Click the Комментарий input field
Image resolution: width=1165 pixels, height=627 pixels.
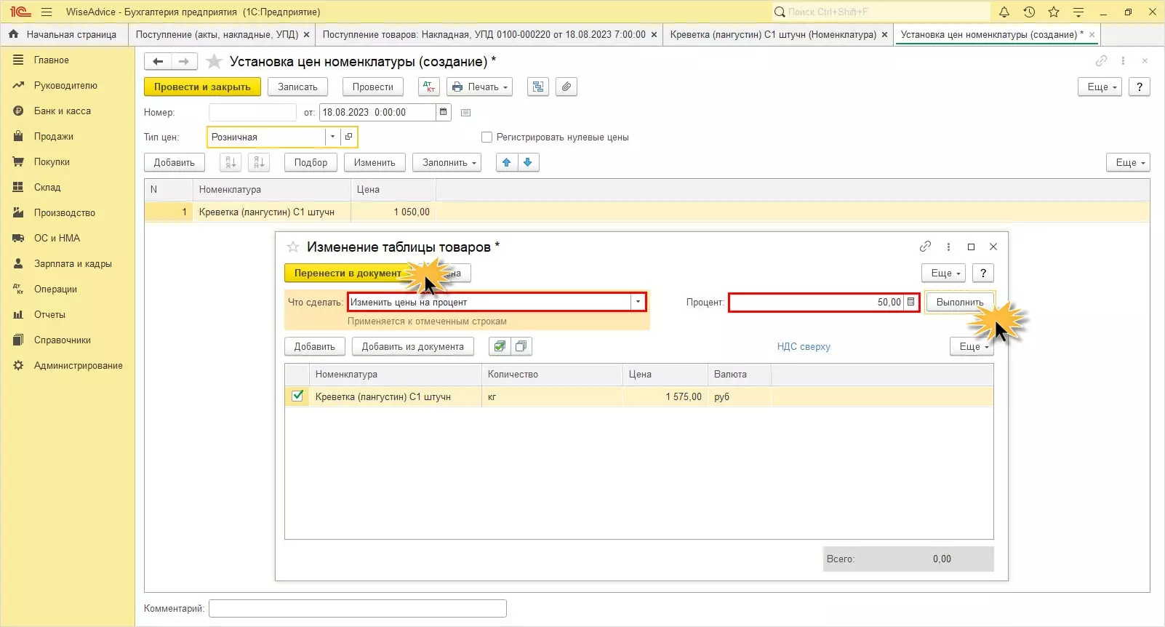[x=357, y=608]
